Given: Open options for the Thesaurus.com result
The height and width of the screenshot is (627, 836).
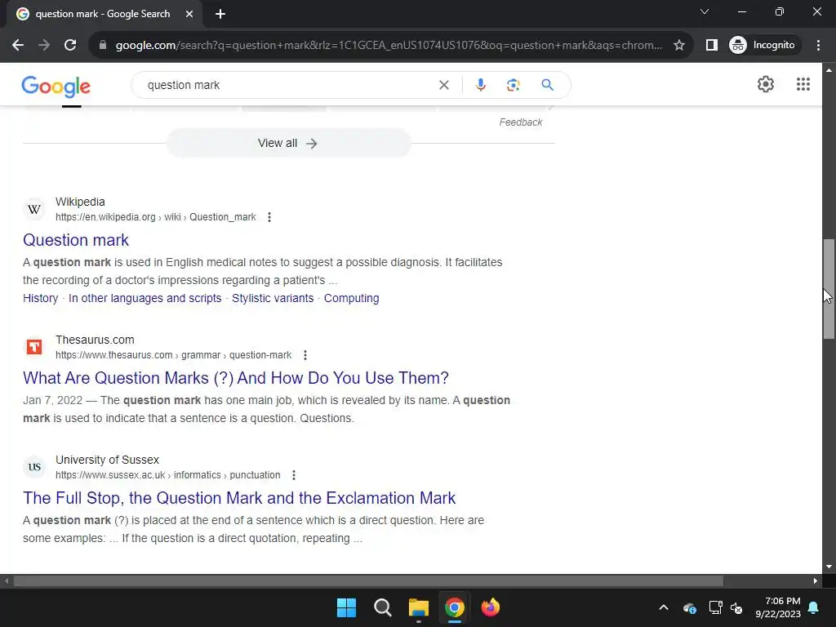Looking at the screenshot, I should tap(305, 356).
